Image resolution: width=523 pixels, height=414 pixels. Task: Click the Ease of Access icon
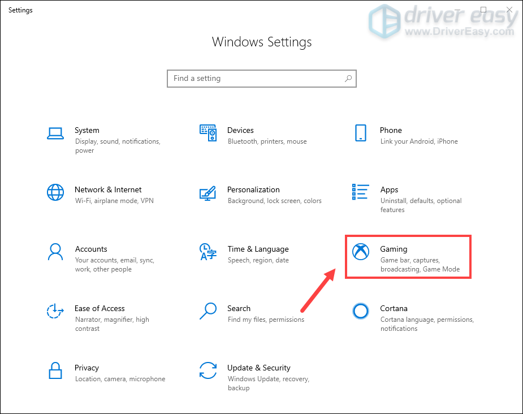[55, 311]
